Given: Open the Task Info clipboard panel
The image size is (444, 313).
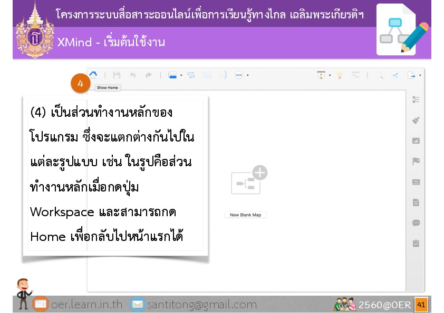Looking at the screenshot, I should [416, 243].
